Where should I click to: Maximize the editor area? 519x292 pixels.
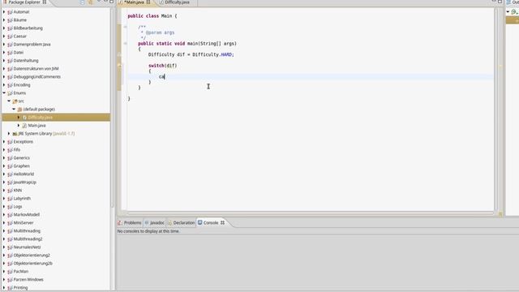click(x=500, y=2)
